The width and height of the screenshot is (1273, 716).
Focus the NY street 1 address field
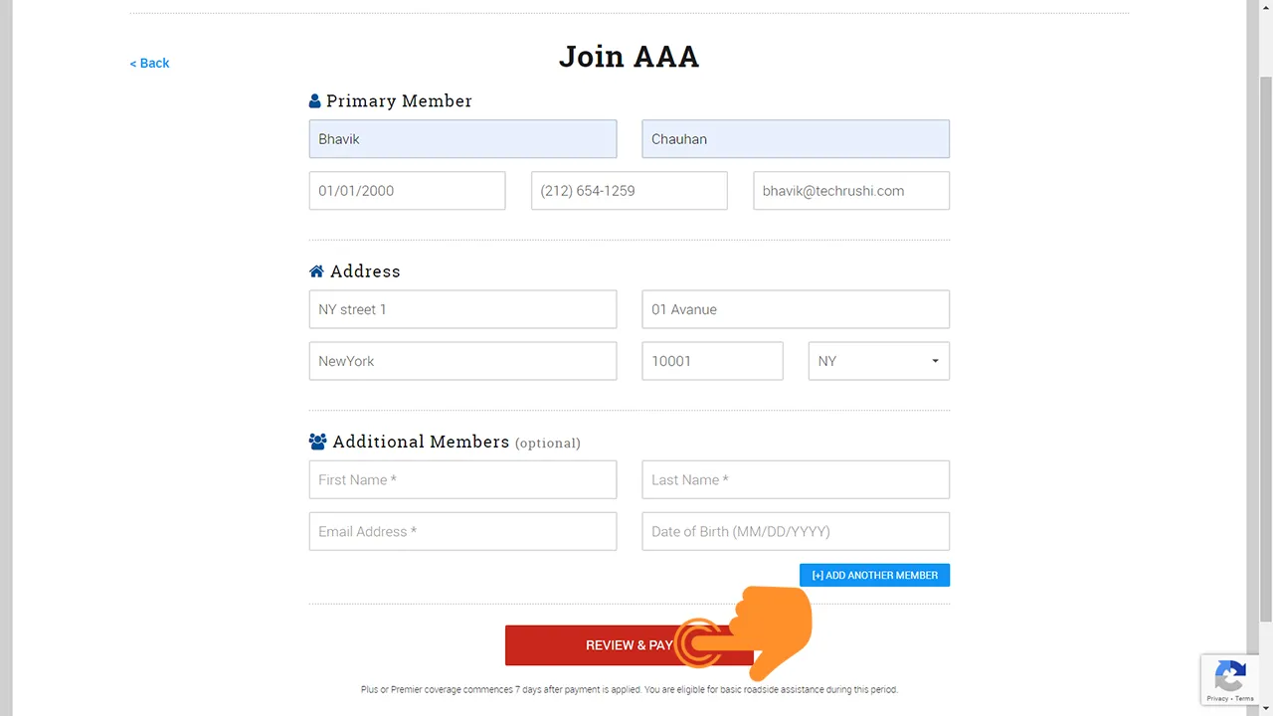click(462, 309)
